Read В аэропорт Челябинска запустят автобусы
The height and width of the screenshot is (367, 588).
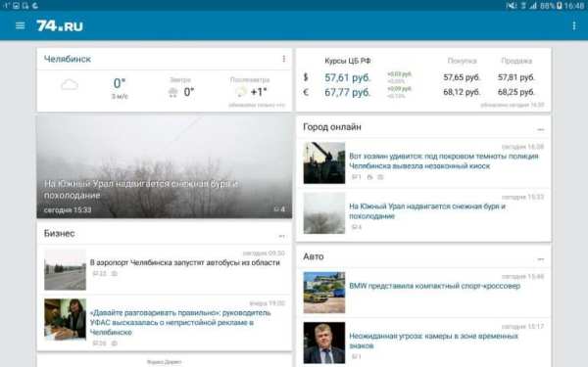(x=185, y=262)
